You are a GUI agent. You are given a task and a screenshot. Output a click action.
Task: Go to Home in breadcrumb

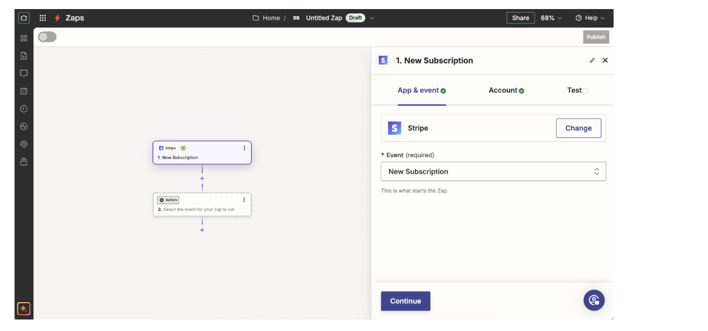click(271, 18)
